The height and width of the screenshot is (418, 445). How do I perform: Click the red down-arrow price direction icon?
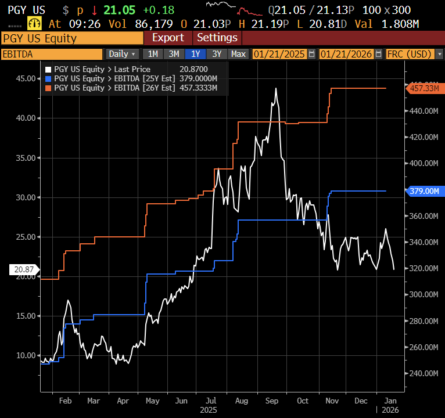(x=95, y=10)
